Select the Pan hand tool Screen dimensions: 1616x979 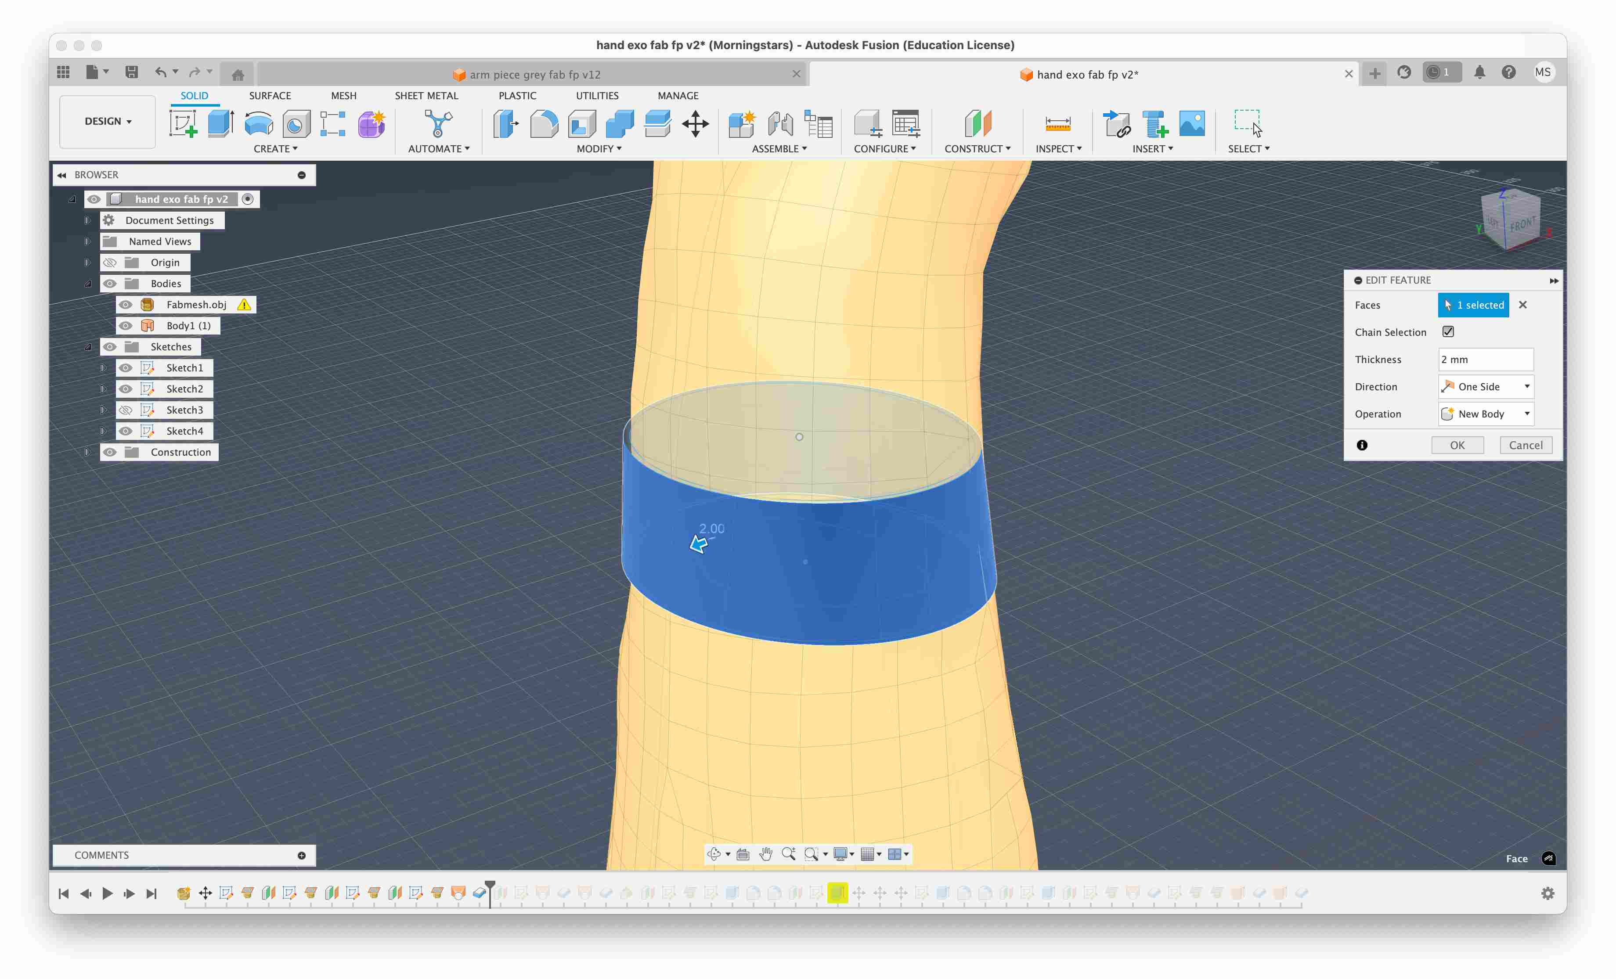pyautogui.click(x=765, y=854)
